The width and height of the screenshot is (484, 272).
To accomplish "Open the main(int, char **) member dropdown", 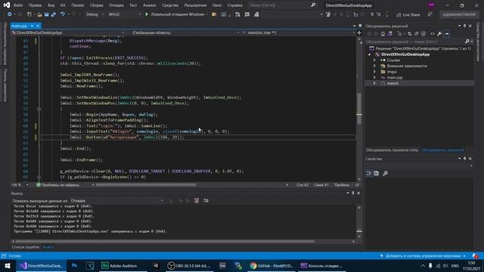I will [x=298, y=32].
